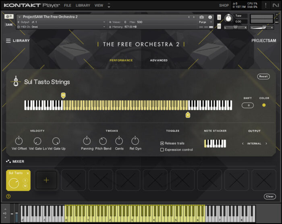Go to next instrument preset arrow
This screenshot has width=282, height=224.
tap(194, 17)
